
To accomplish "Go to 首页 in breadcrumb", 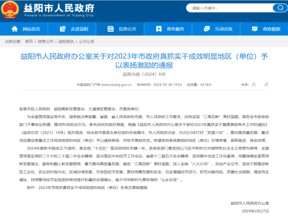I will pyautogui.click(x=29, y=42).
